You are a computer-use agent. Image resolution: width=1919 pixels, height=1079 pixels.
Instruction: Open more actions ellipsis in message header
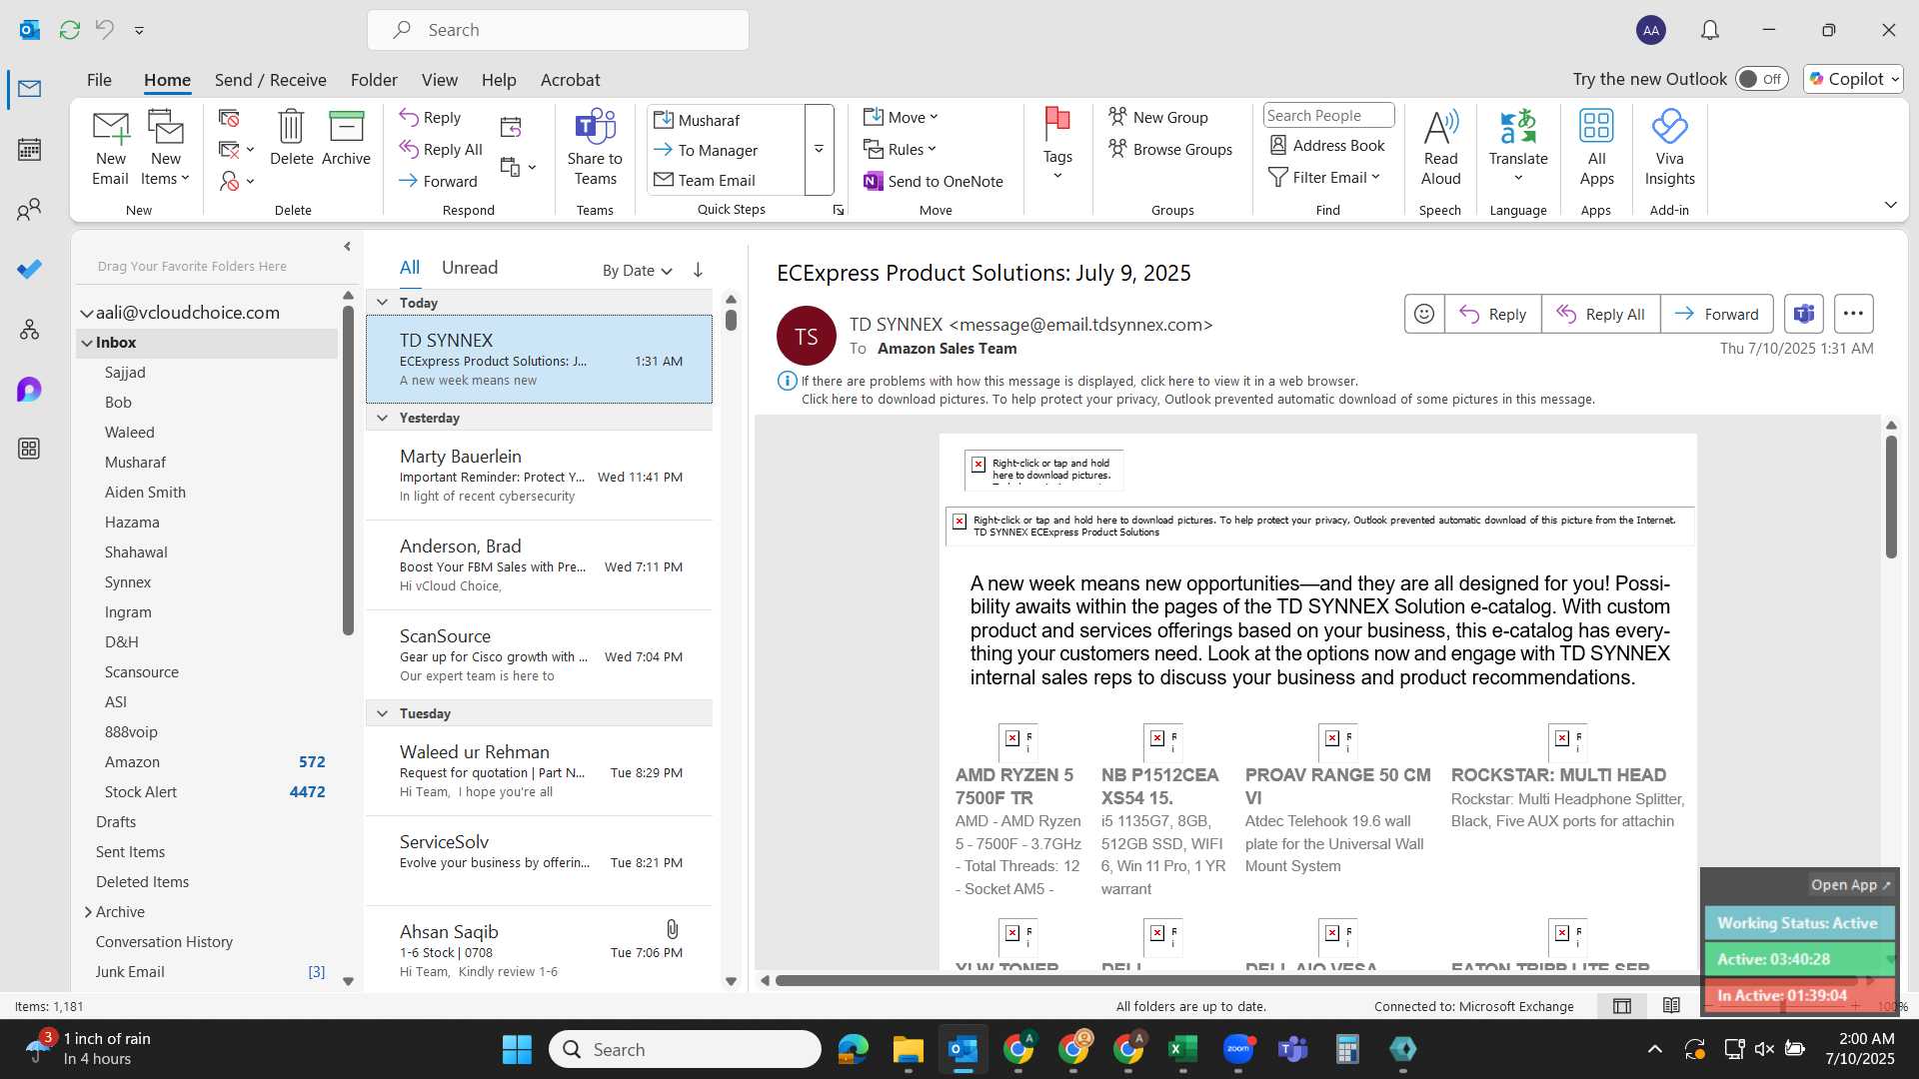1853,314
